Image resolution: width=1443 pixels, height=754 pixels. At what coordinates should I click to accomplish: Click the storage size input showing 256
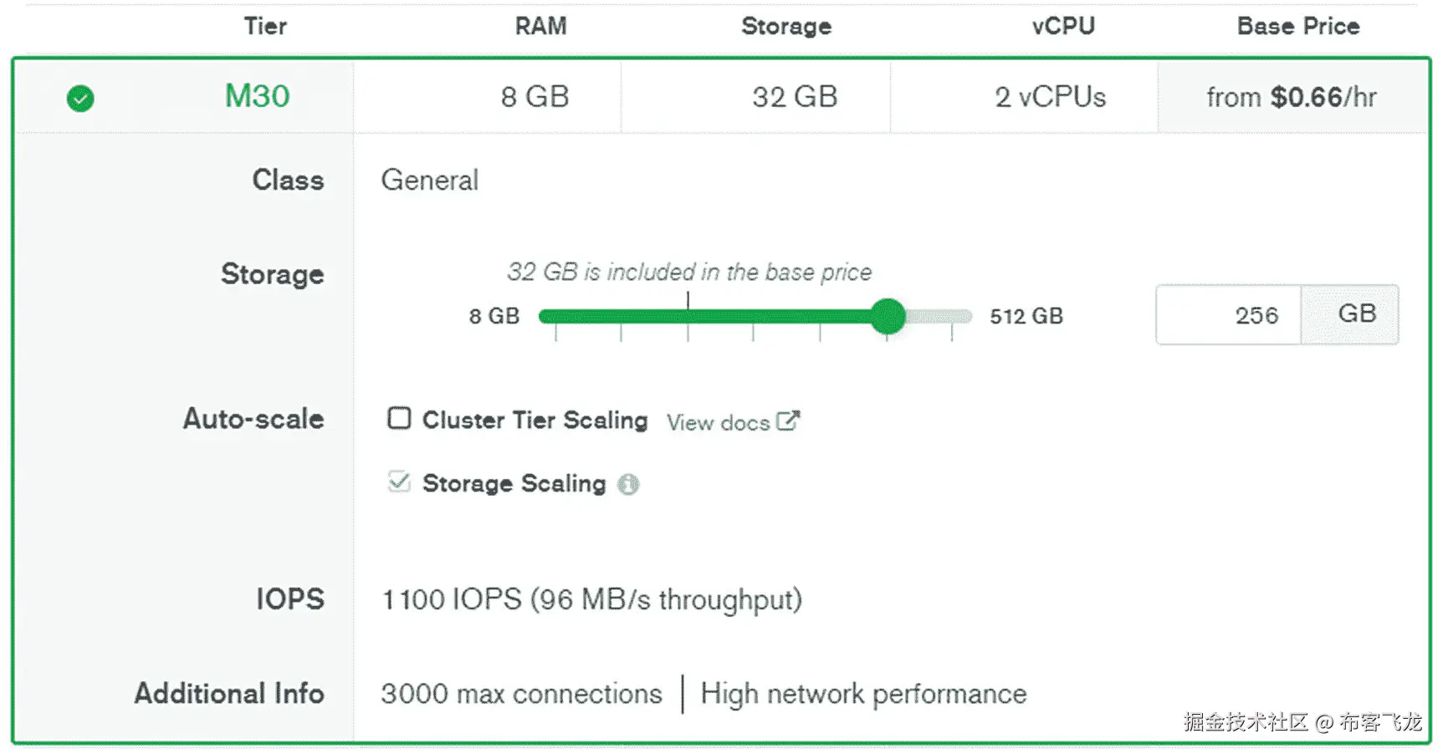point(1229,315)
